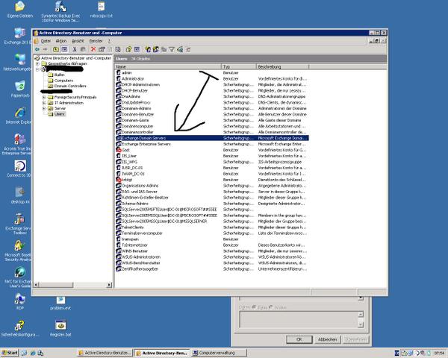Viewport: 448px width, 358px height.
Task: Select the Builtin container in the tree
Action: click(56, 75)
